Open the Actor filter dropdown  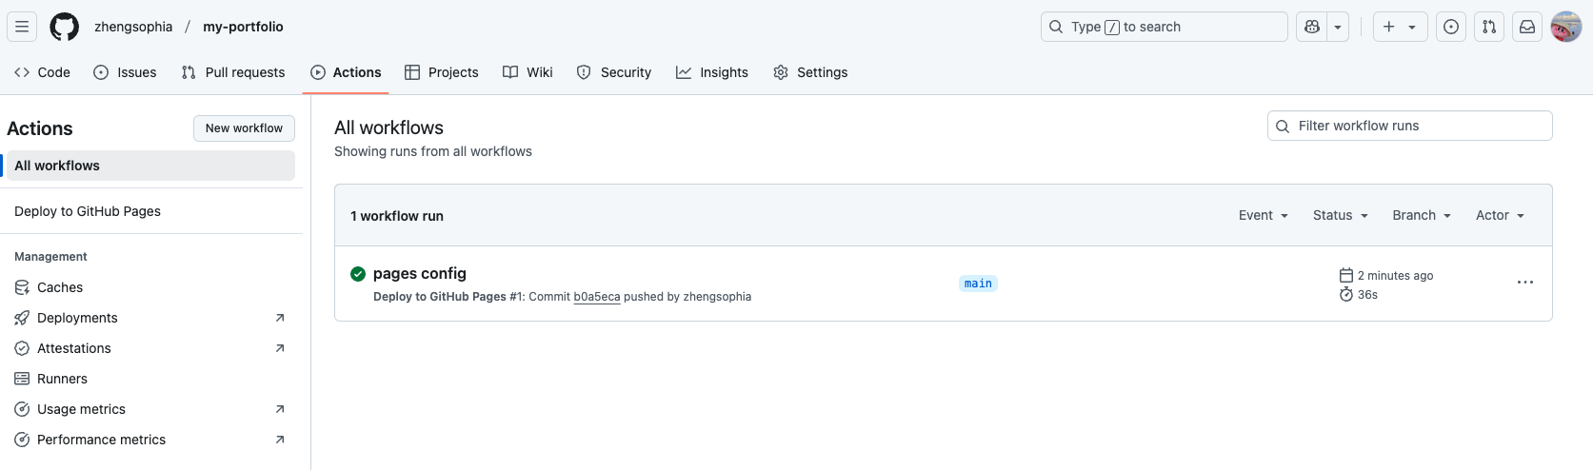[1501, 216]
